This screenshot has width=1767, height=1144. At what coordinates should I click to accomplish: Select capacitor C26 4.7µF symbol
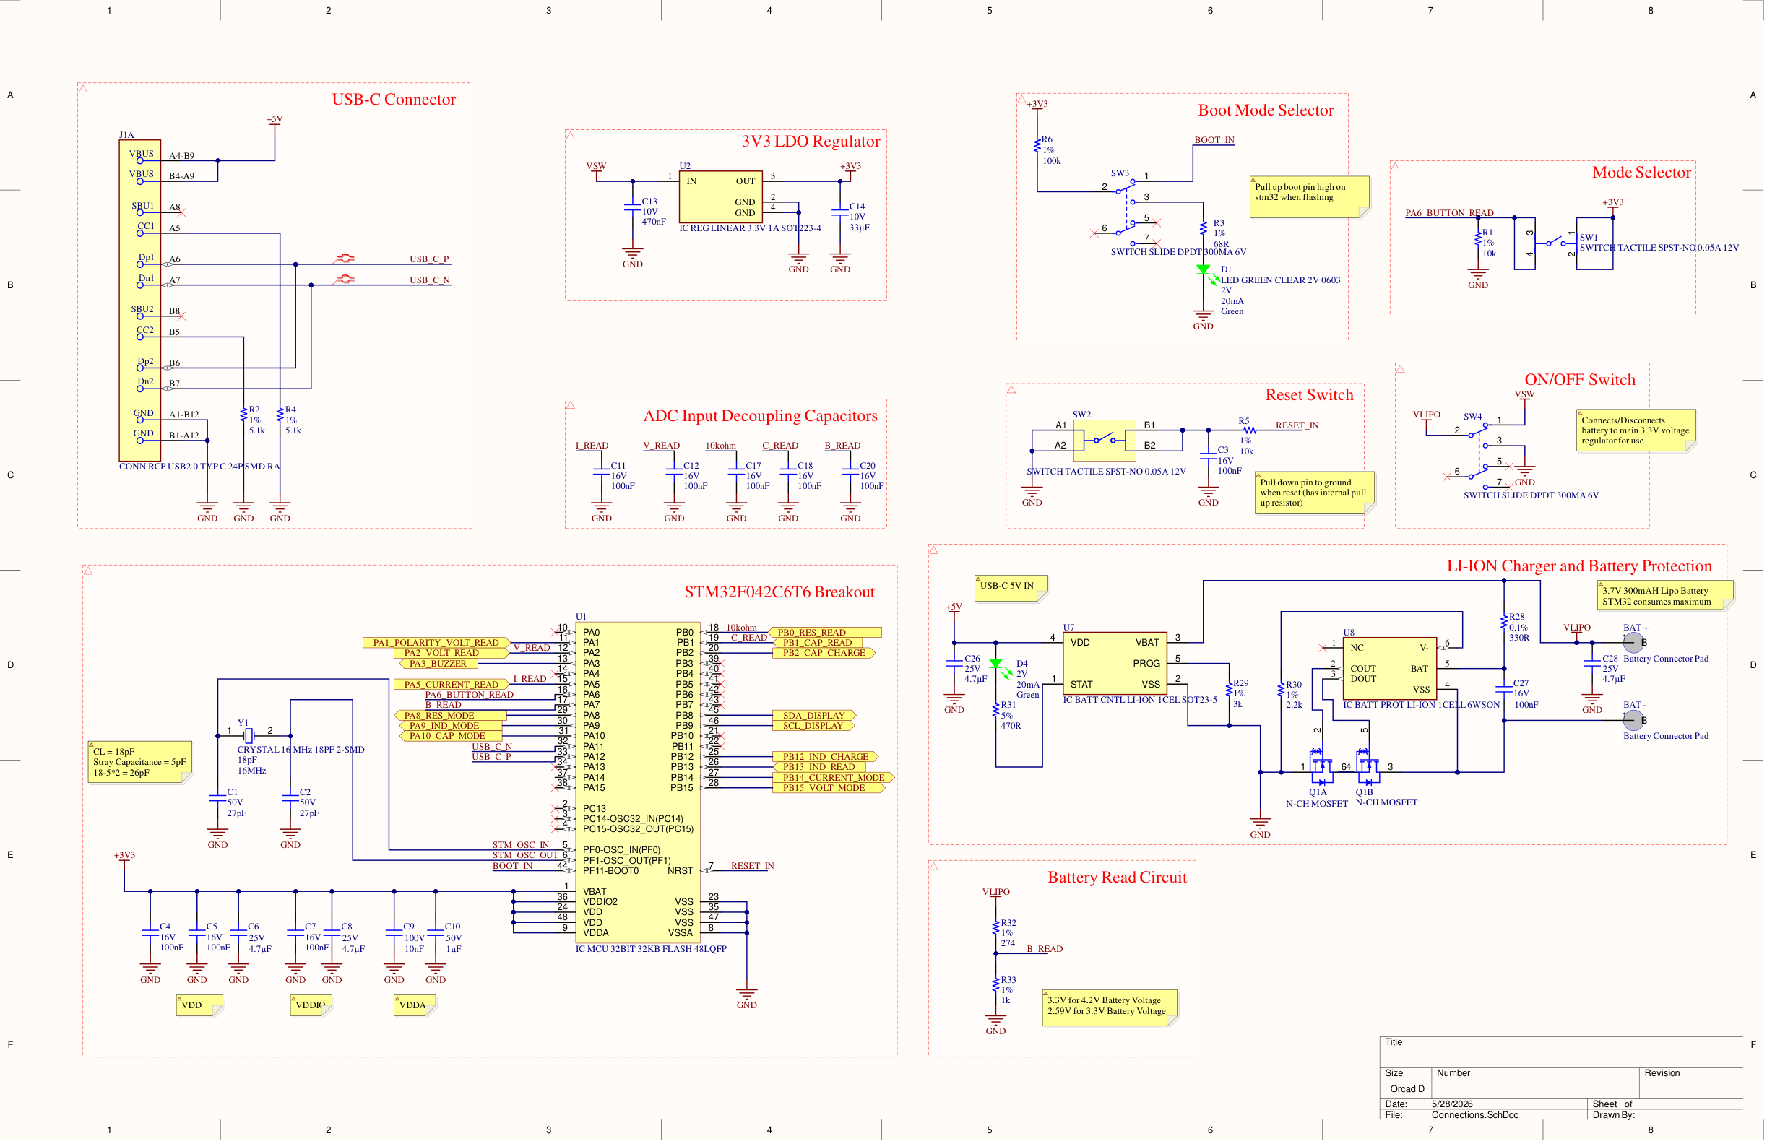pos(955,664)
